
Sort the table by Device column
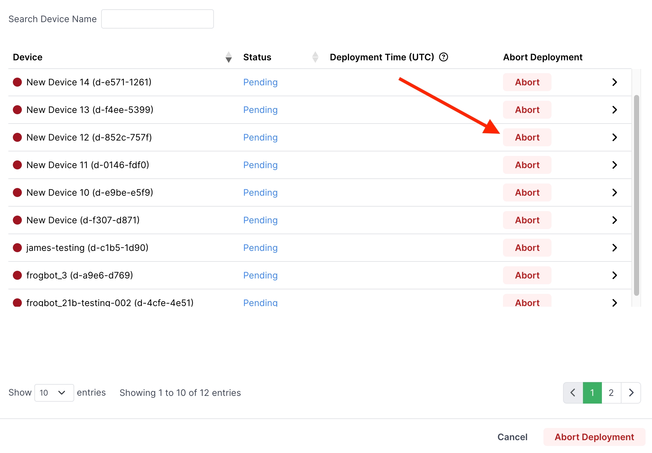point(228,57)
